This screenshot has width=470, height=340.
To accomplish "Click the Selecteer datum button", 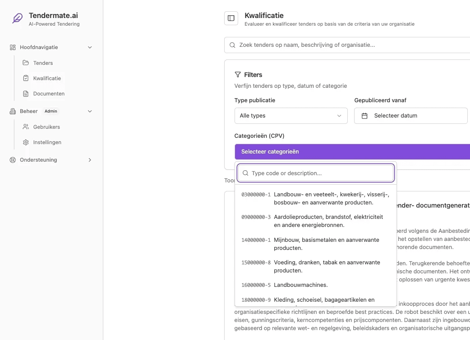I will coord(410,116).
